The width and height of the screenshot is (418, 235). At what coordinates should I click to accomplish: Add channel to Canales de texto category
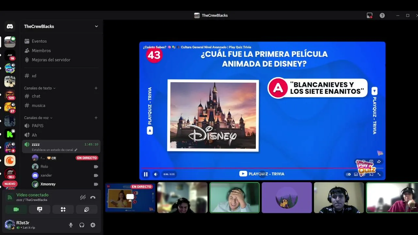pyautogui.click(x=96, y=88)
